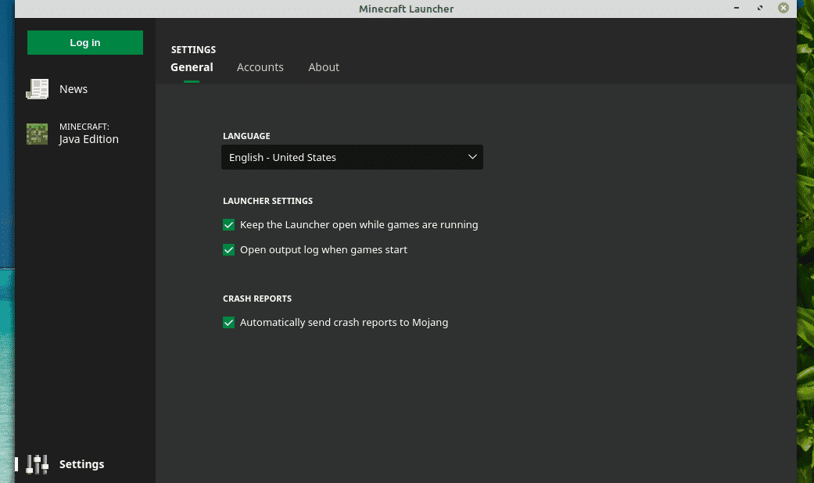The height and width of the screenshot is (483, 814).
Task: Open the About tab
Action: (324, 67)
